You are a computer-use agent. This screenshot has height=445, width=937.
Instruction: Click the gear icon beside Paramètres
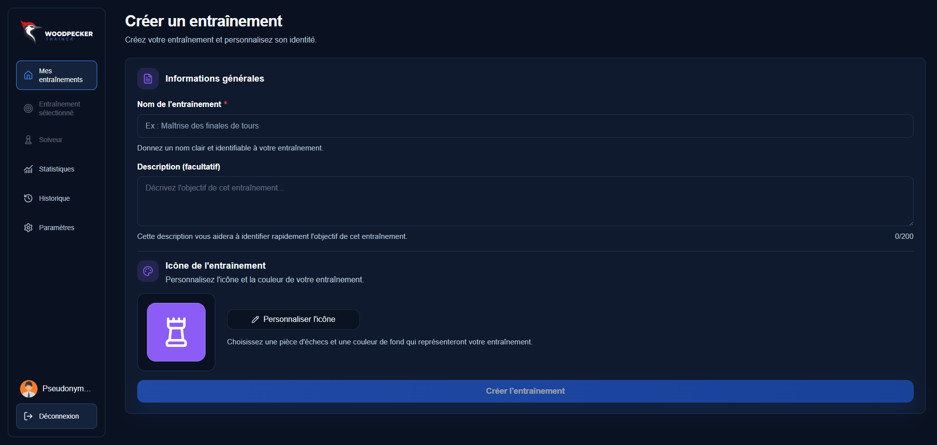(28, 228)
